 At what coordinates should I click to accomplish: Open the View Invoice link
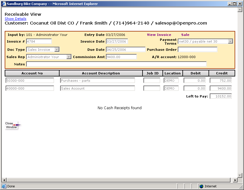click(x=159, y=35)
